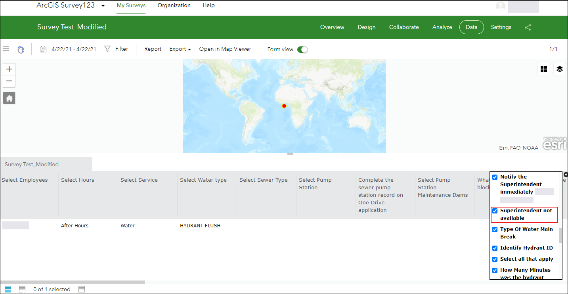568x294 pixels.
Task: Click the Report button
Action: (x=153, y=49)
